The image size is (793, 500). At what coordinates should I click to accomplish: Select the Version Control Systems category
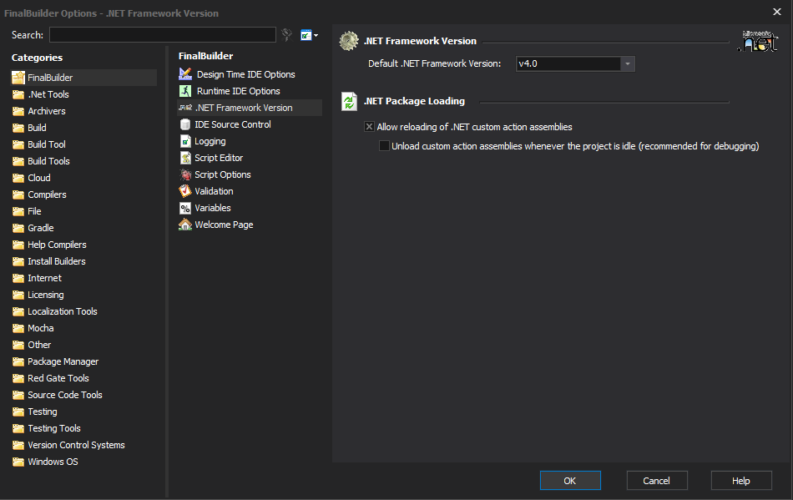click(76, 445)
